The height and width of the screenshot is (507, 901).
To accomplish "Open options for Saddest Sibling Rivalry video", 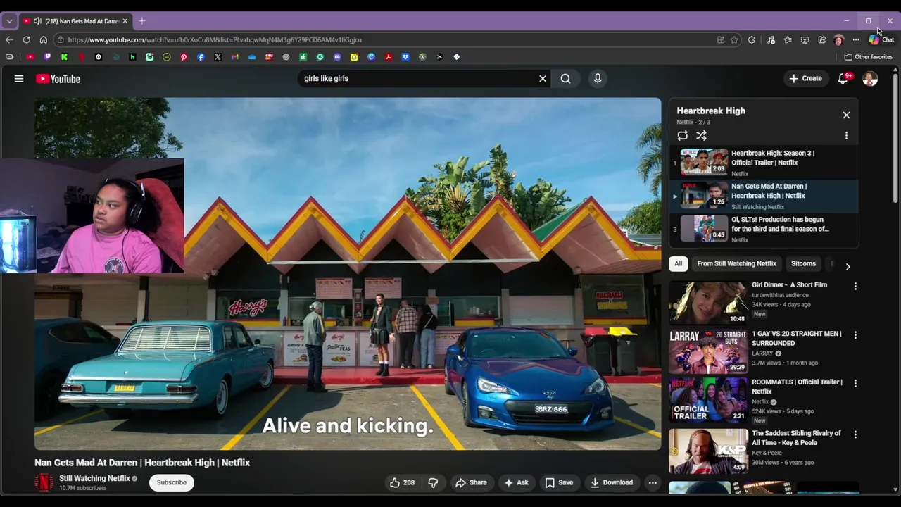I will 855,435.
